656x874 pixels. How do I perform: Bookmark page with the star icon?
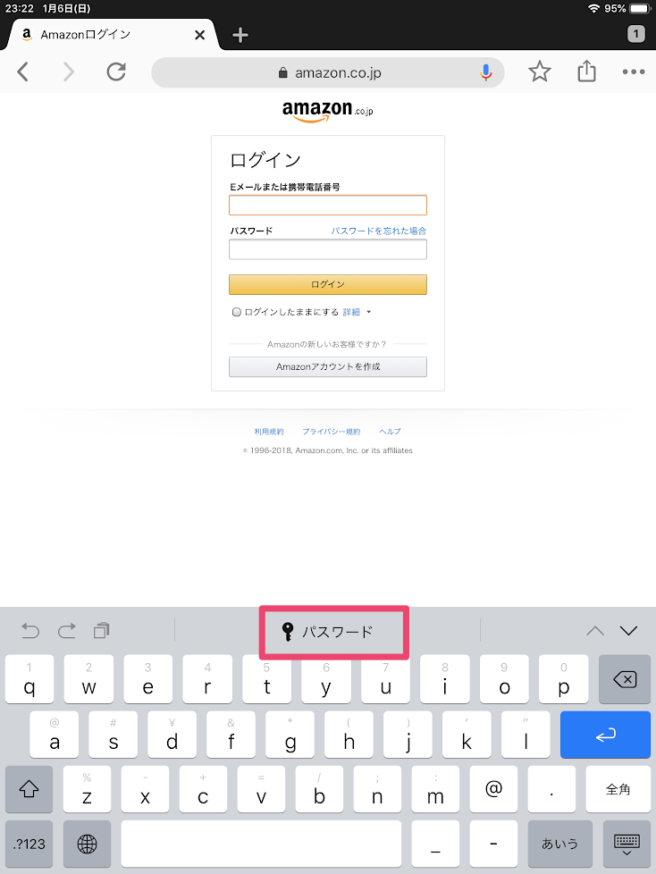[539, 71]
